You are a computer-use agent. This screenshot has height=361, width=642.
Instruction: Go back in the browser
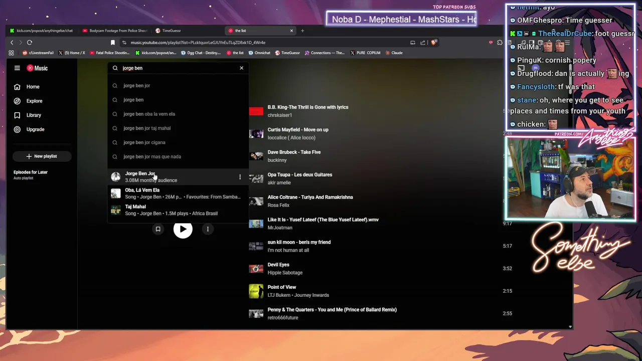(12, 43)
